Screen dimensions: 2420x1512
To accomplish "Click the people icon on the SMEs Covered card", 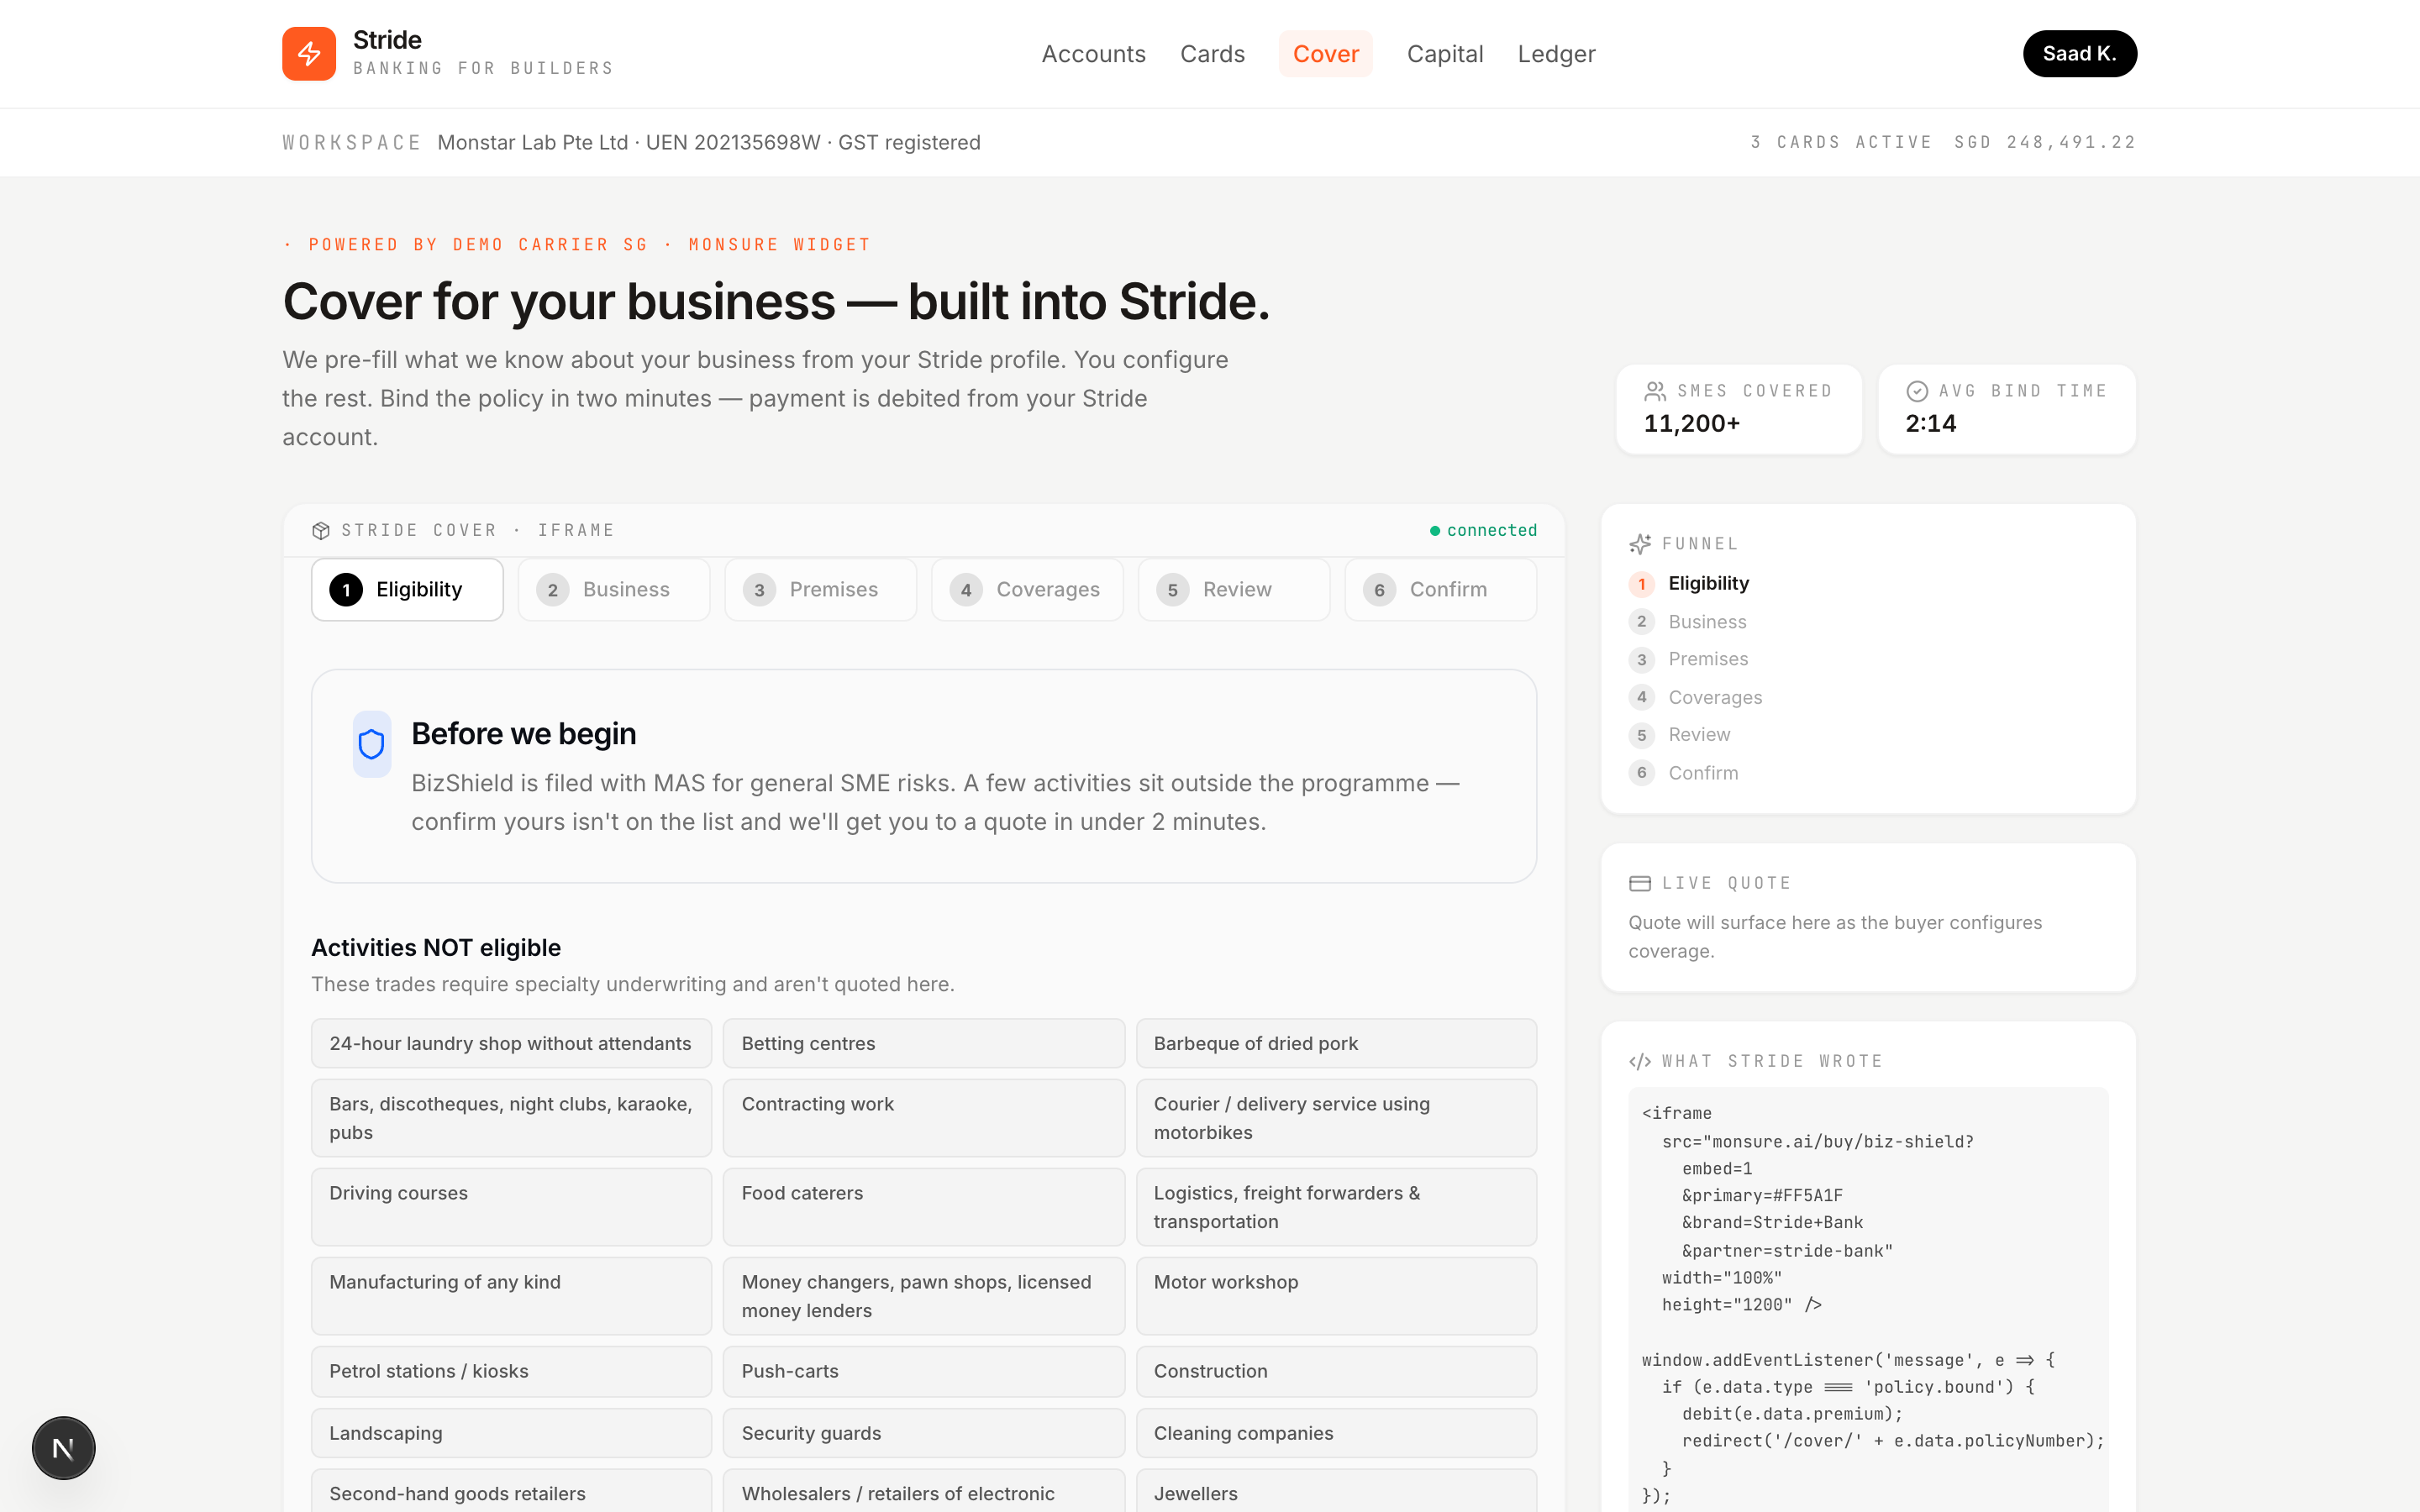I will point(1656,391).
